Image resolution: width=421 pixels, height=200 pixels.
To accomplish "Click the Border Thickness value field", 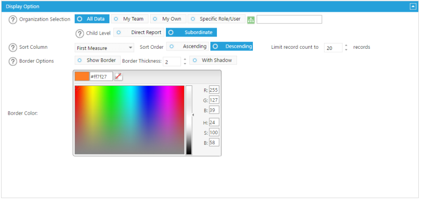I will coord(172,62).
